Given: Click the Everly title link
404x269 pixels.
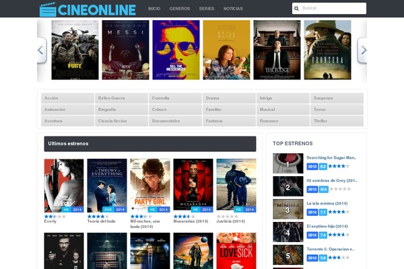Looking at the screenshot, I should 50,221.
